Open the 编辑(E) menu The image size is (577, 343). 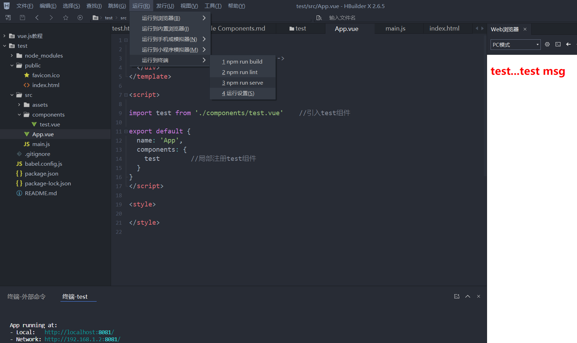pyautogui.click(x=48, y=6)
